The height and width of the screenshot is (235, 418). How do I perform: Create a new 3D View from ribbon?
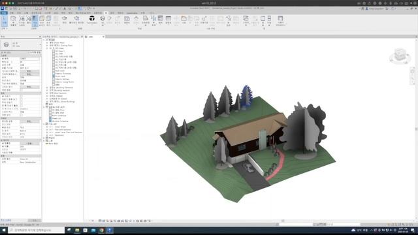tap(103, 20)
